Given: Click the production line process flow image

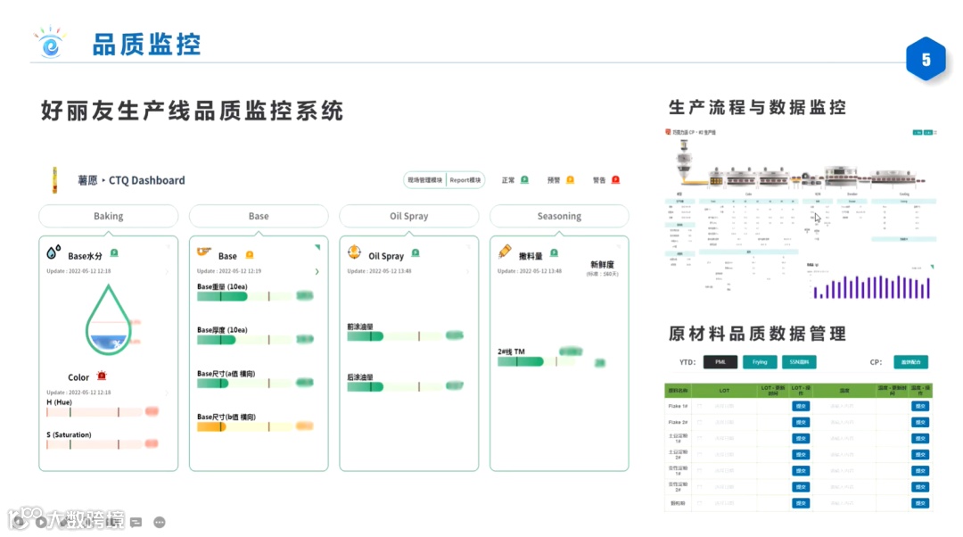Looking at the screenshot, I should click(x=802, y=165).
